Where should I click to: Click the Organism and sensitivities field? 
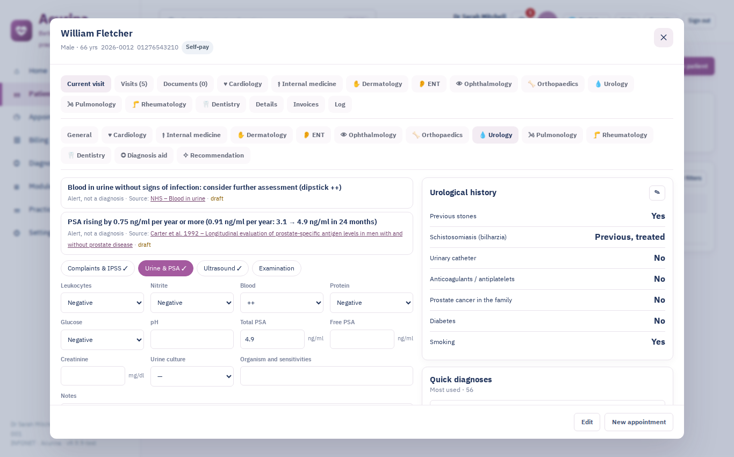click(327, 376)
